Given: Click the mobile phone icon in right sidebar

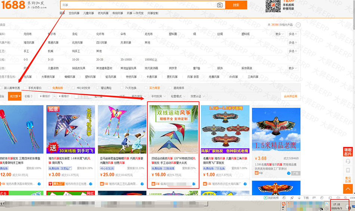Looking at the screenshot, I should pos(348,170).
